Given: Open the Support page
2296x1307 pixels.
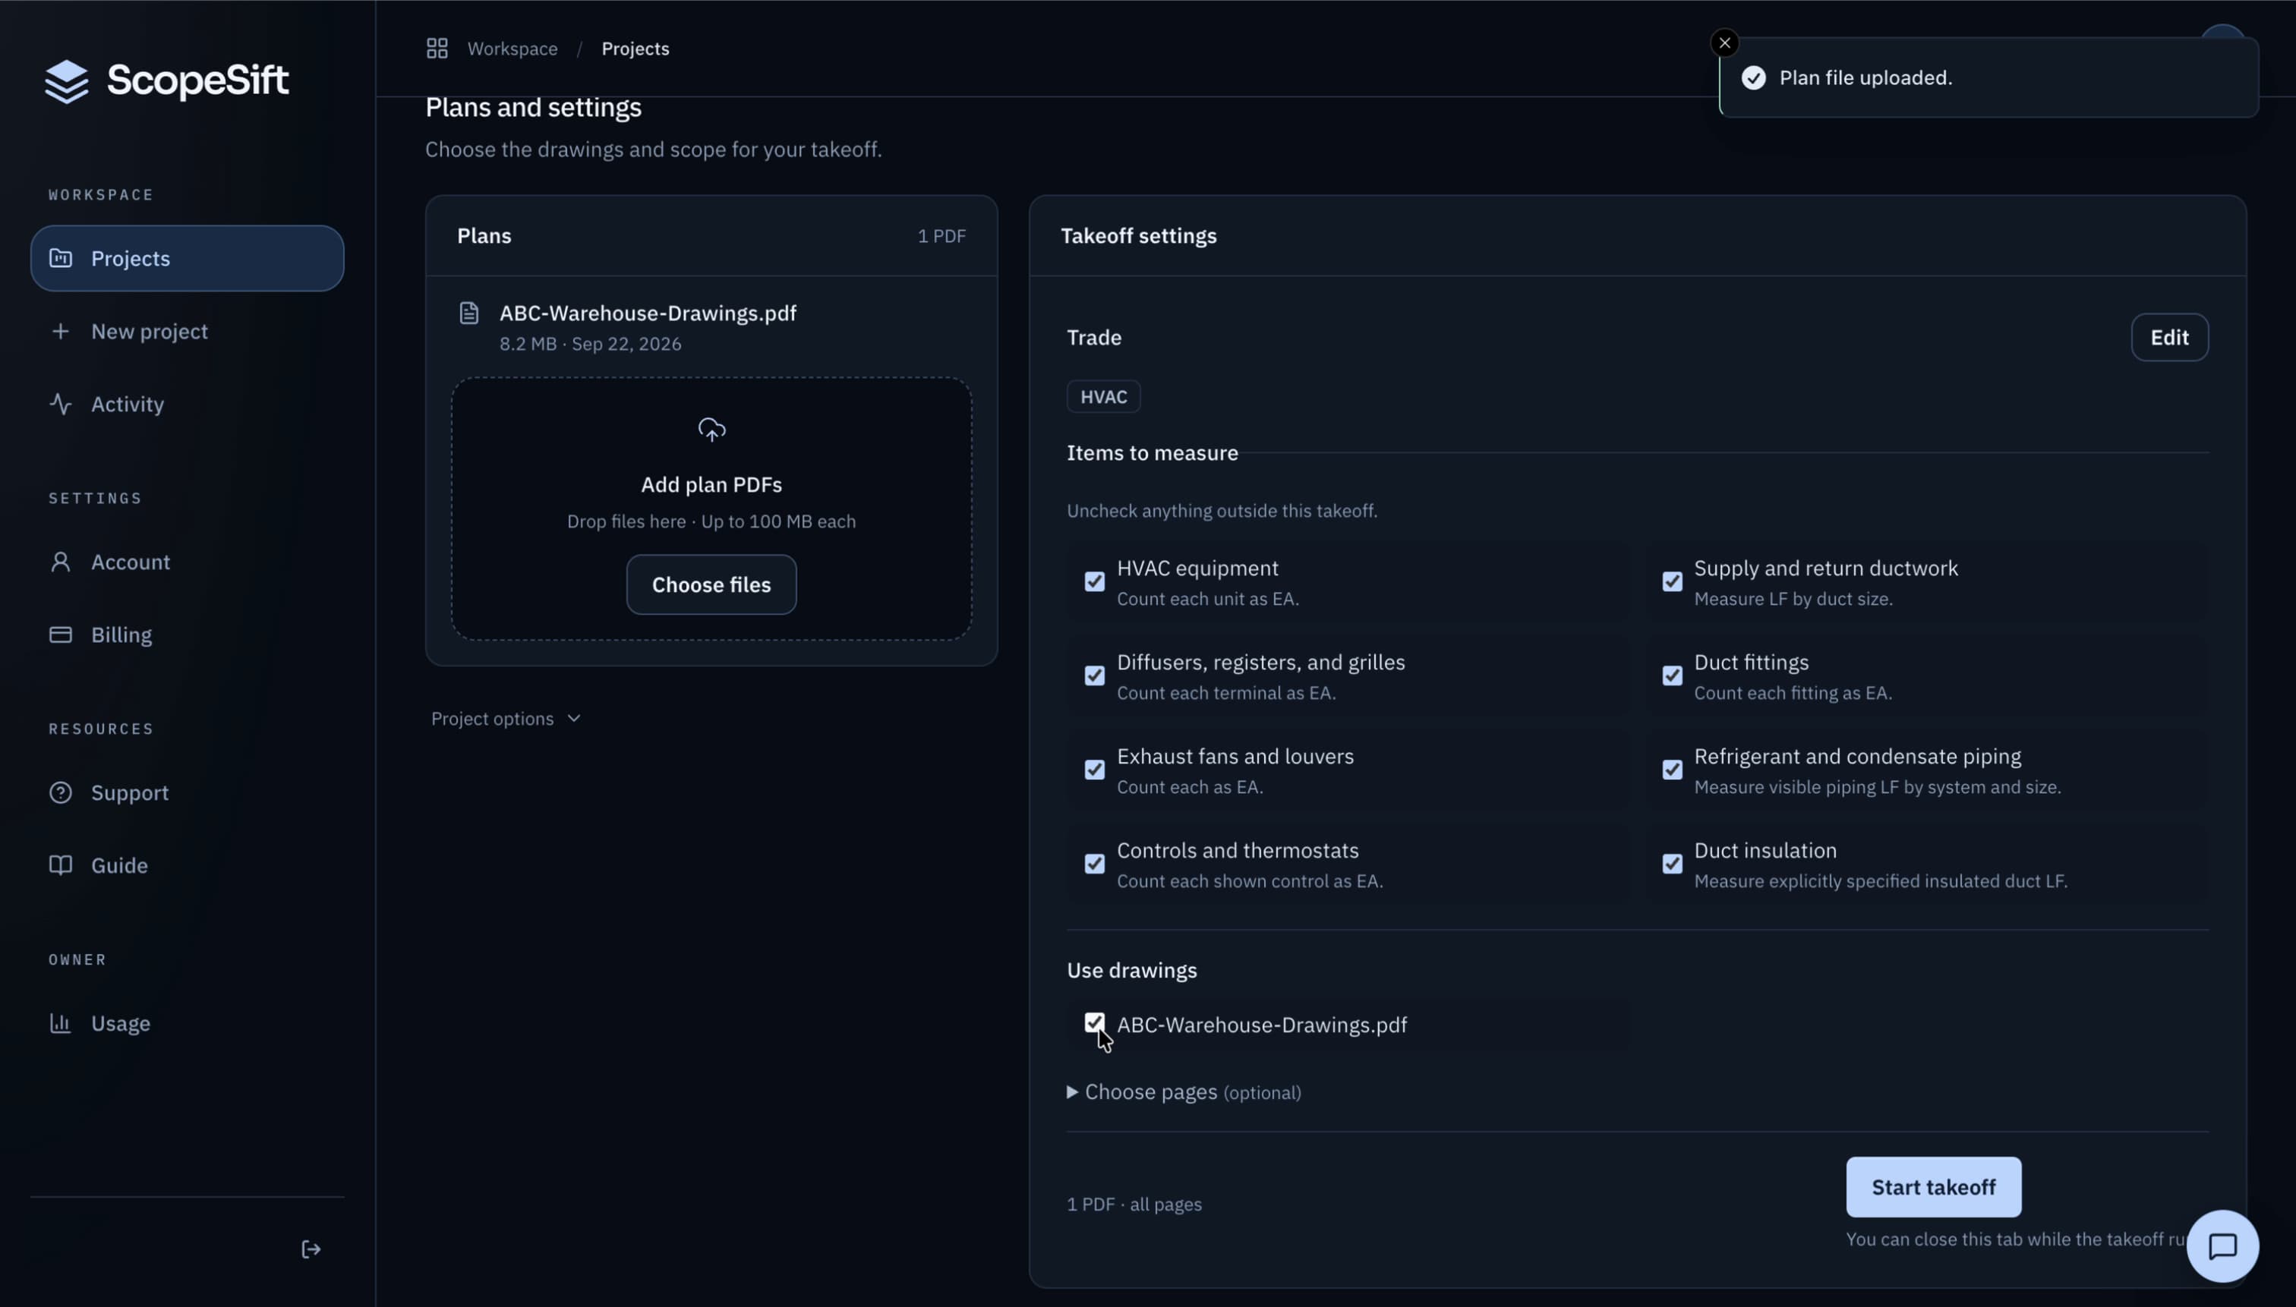Looking at the screenshot, I should click(187, 792).
